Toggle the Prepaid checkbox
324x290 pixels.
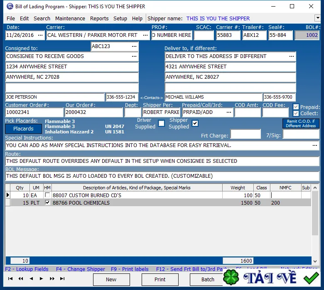pos(296,107)
